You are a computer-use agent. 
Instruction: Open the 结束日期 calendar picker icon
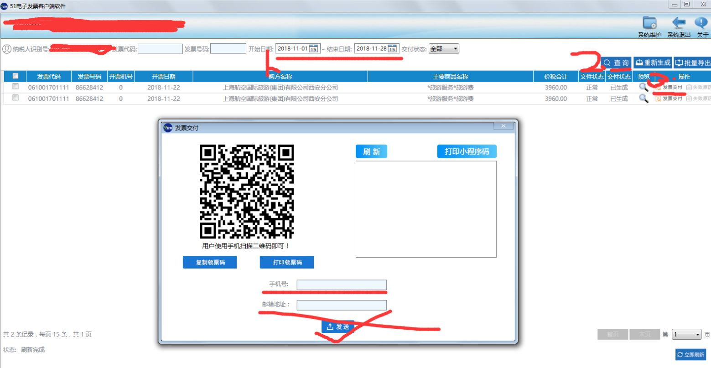point(392,49)
